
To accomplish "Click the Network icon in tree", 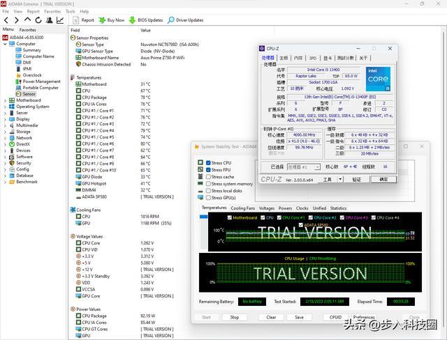I will [x=12, y=138].
